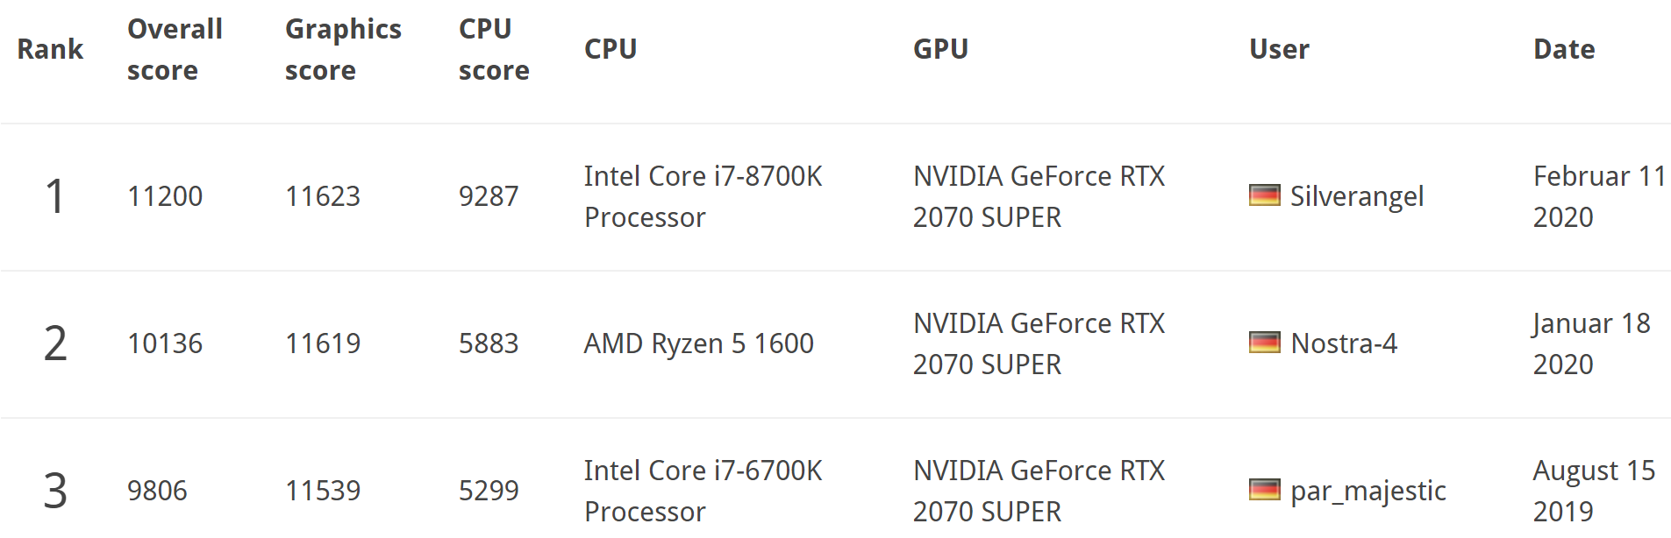Click the German flag beside Silverangel
The height and width of the screenshot is (538, 1671).
coord(1264,195)
